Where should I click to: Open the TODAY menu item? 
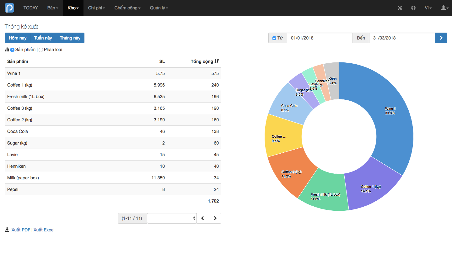[x=31, y=8]
